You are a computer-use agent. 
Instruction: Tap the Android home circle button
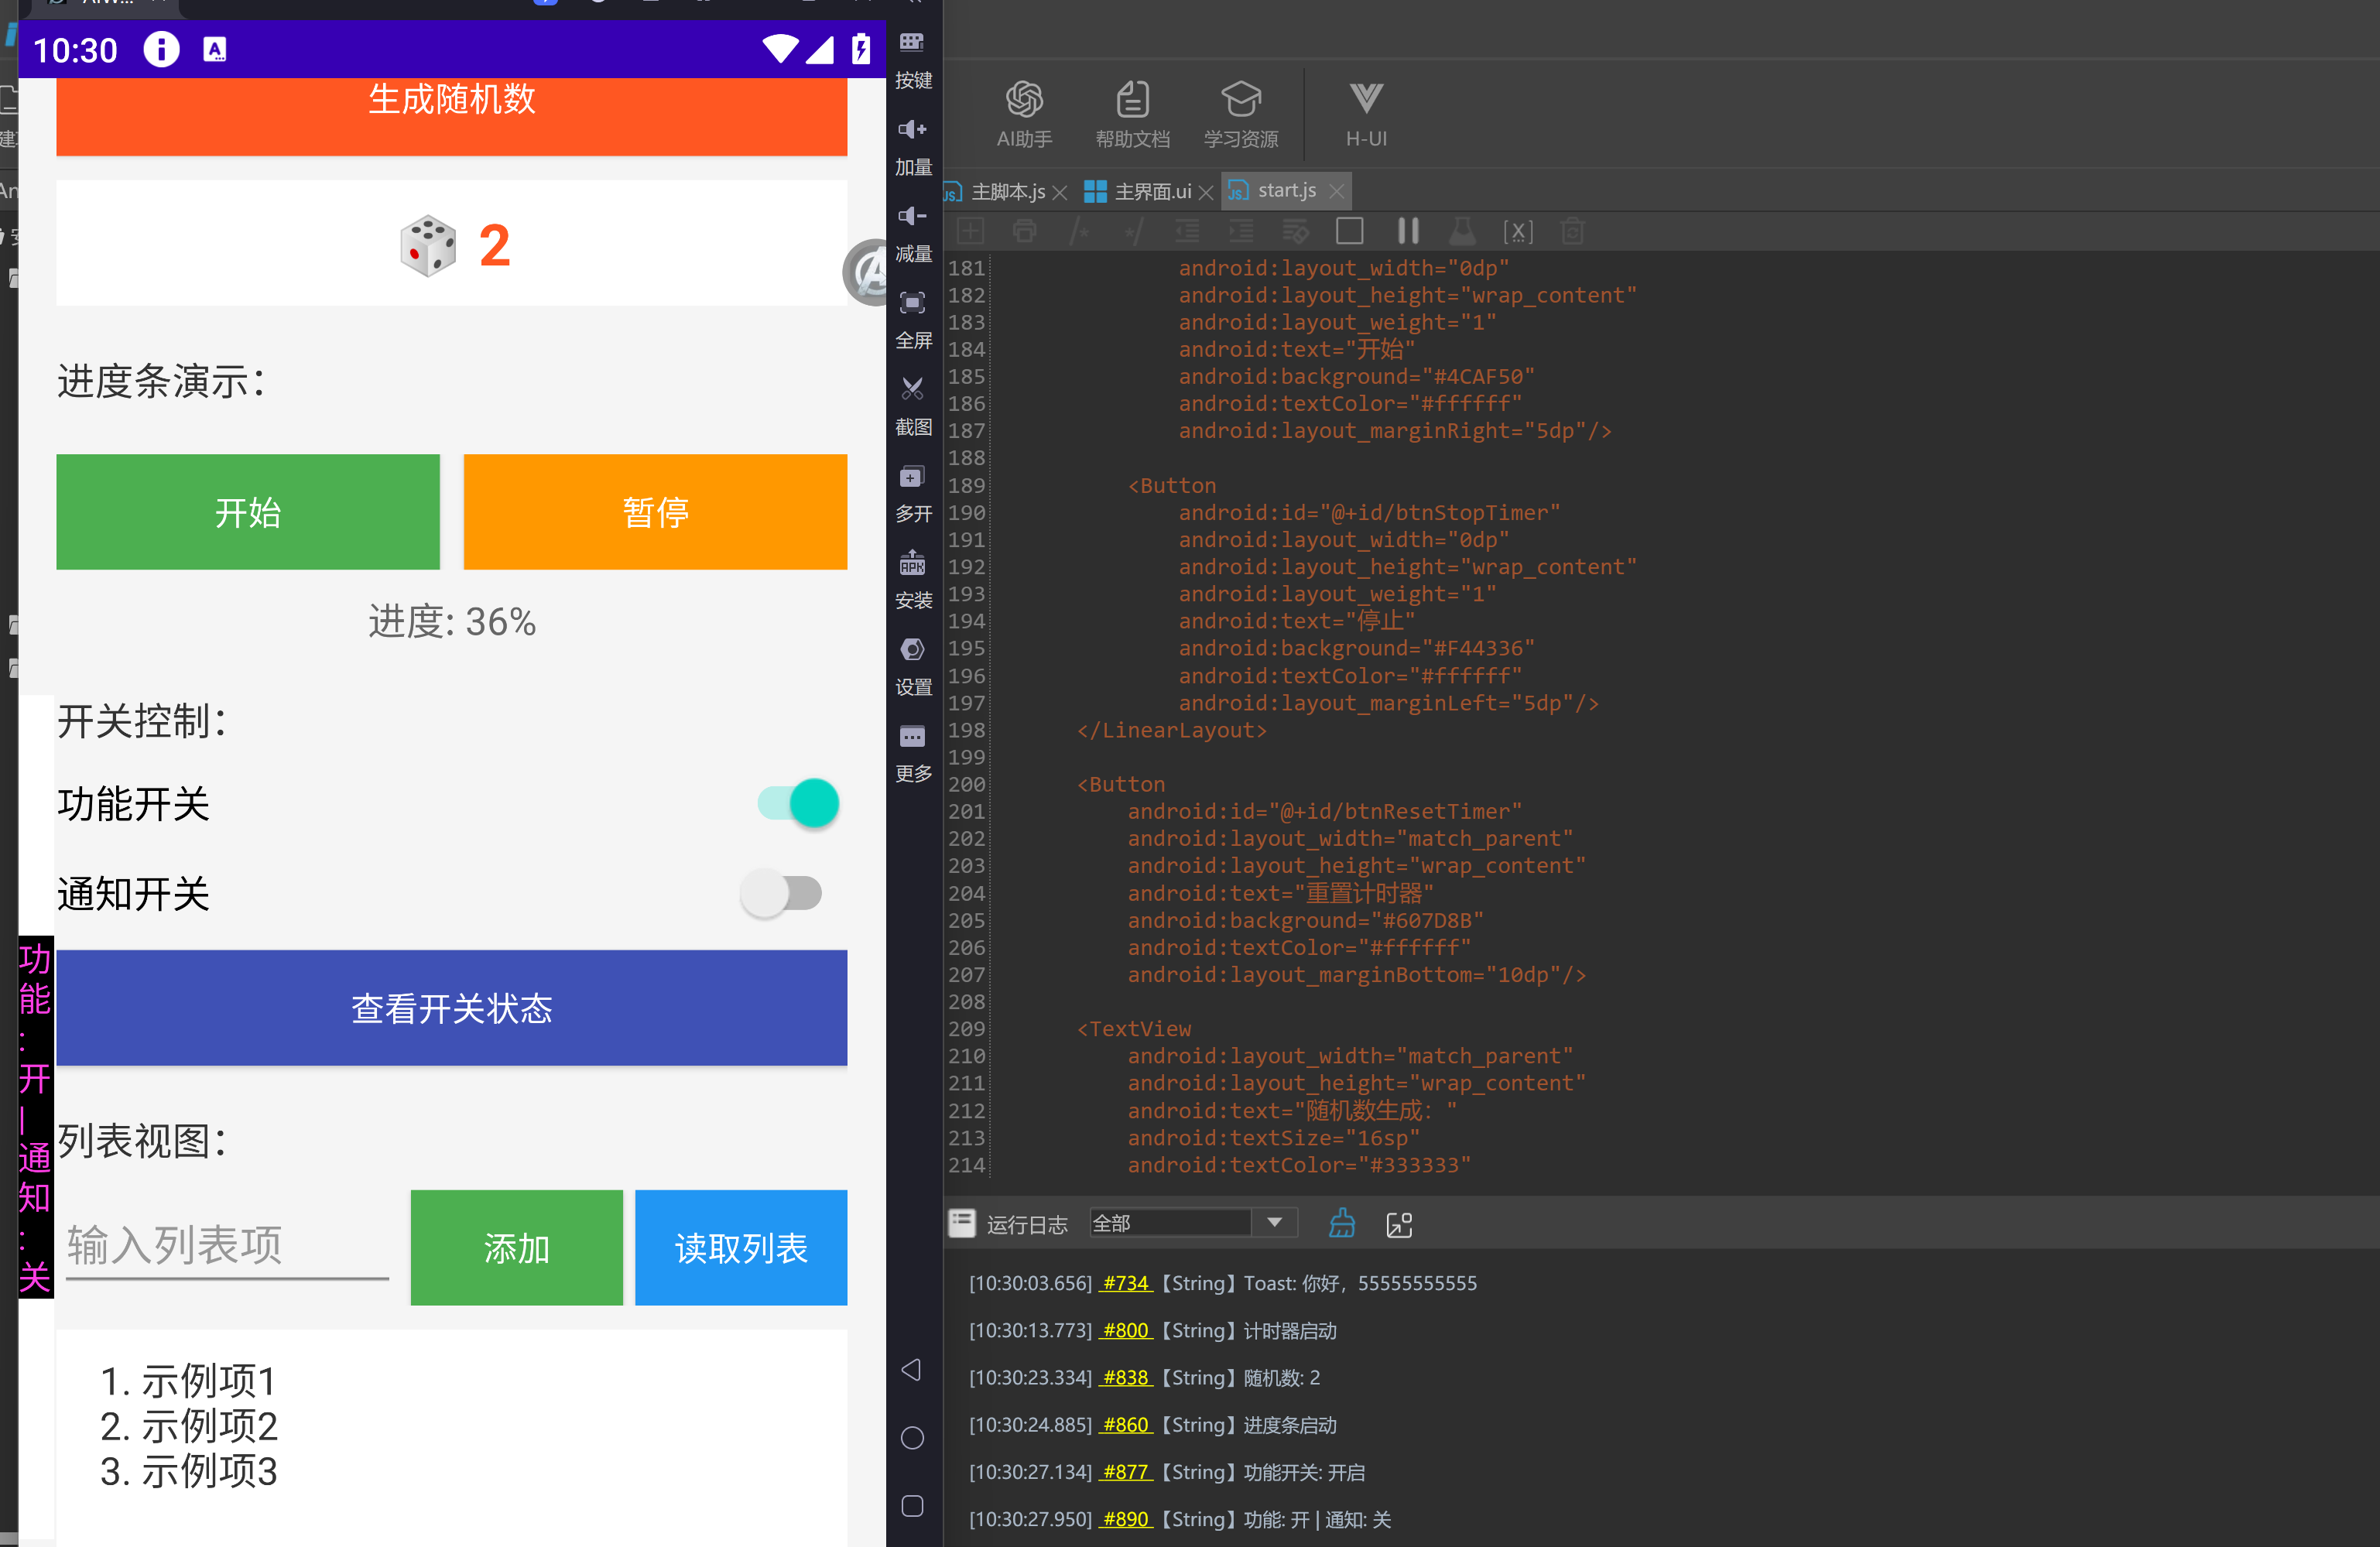912,1438
